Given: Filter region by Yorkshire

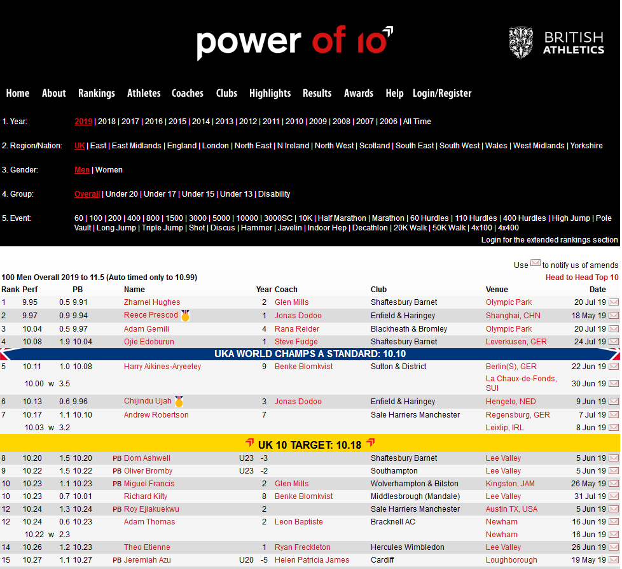Looking at the screenshot, I should [586, 146].
